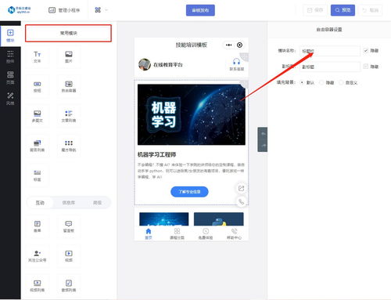Tap 免费体验 in preview bottom navigation
This screenshot has height=300, width=391.
coord(206,233)
